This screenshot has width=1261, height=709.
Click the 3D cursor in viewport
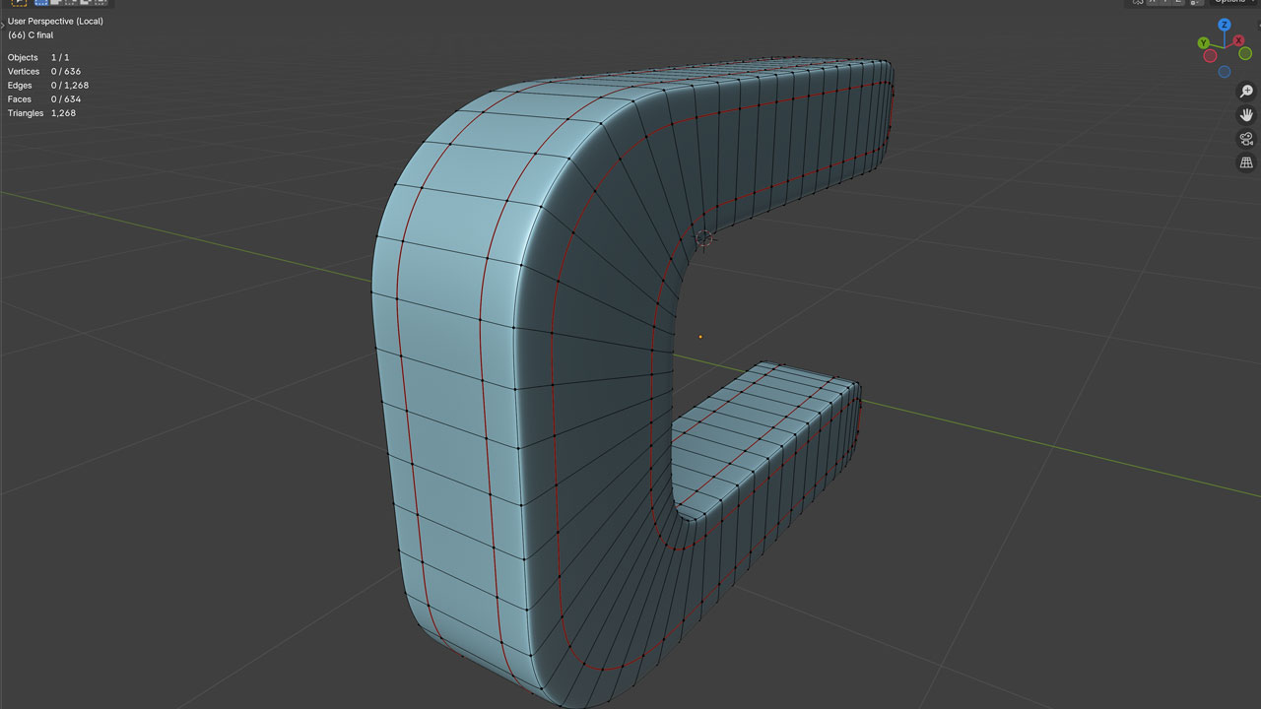click(x=703, y=238)
